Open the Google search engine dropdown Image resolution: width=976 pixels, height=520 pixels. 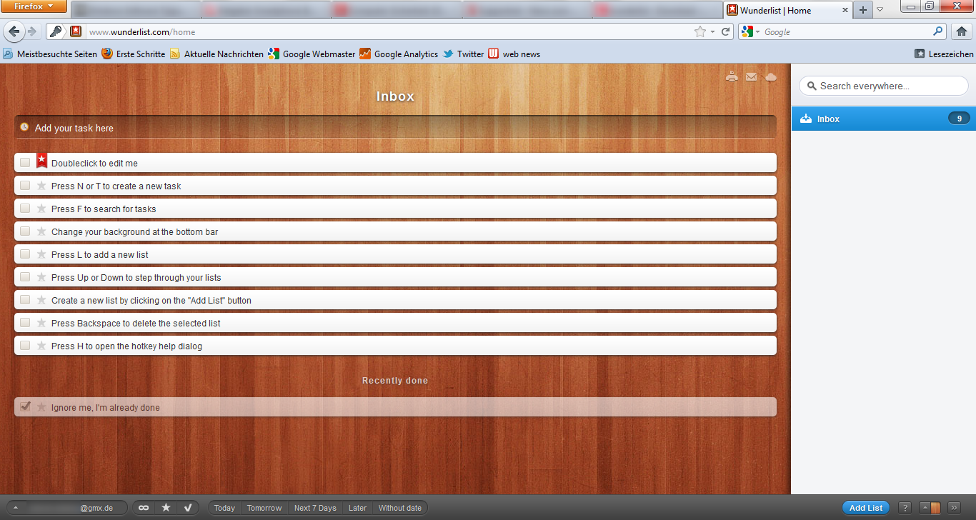click(755, 31)
